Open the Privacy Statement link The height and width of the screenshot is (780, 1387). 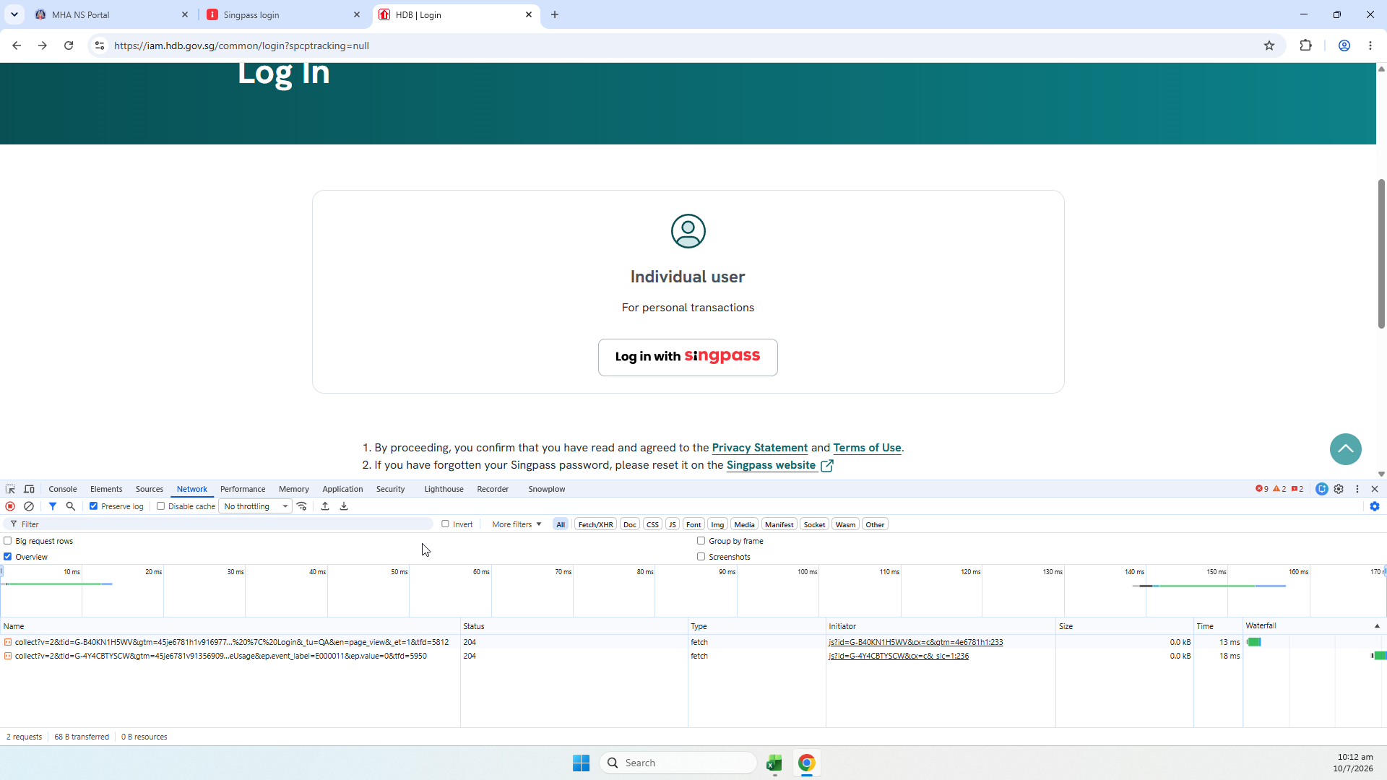click(759, 448)
